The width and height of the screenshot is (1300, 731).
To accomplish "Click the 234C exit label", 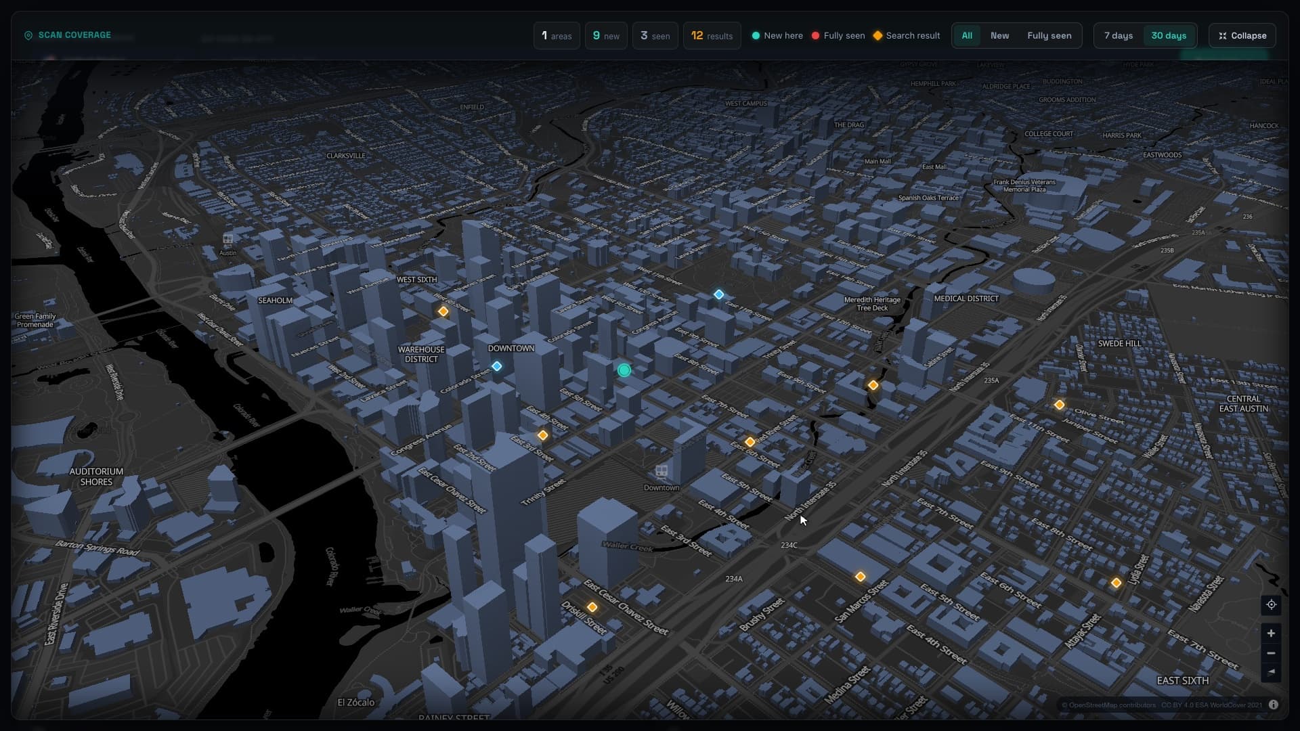I will (789, 545).
